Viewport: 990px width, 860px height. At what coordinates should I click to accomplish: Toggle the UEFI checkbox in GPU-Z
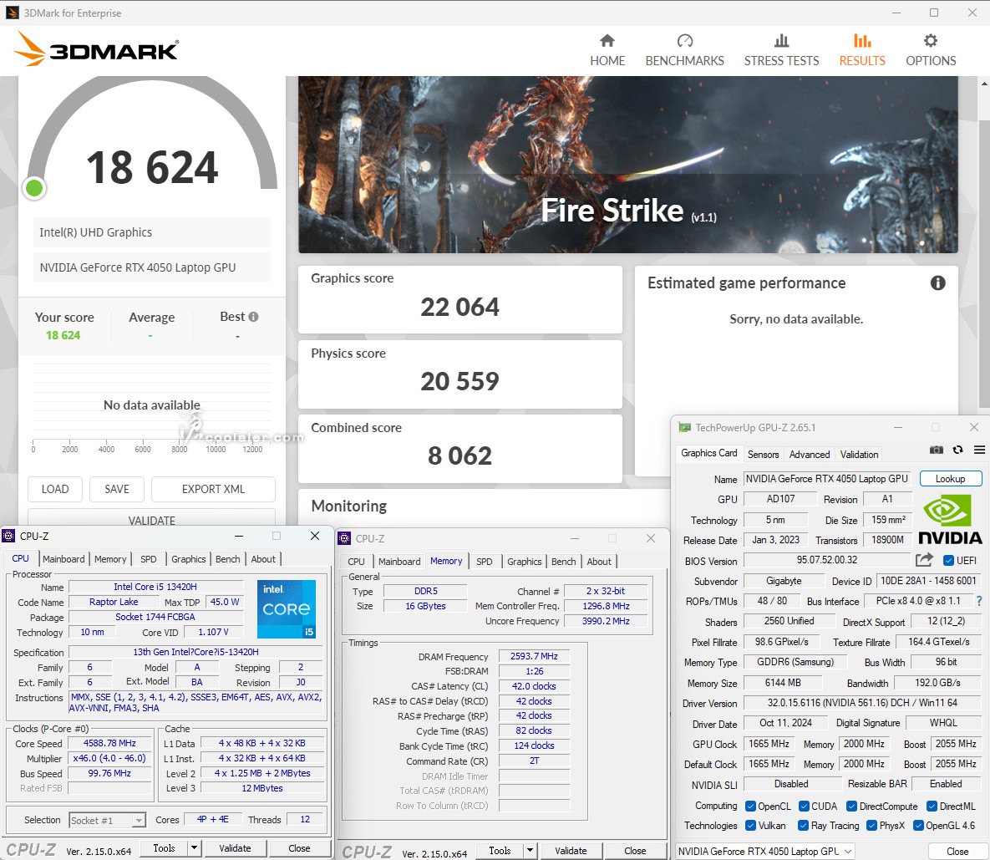tap(948, 561)
